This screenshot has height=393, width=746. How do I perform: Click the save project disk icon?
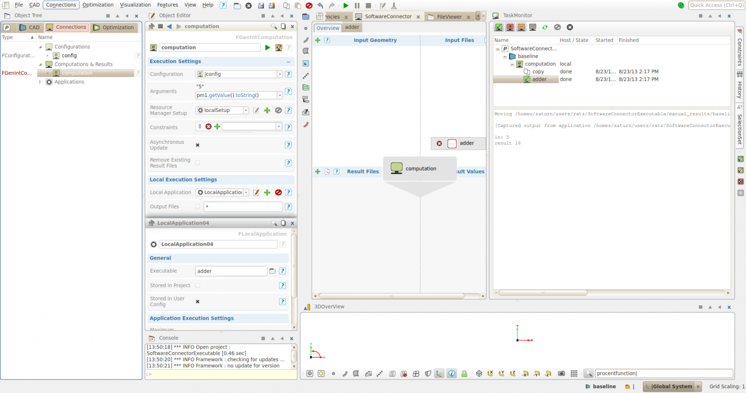tap(261, 6)
